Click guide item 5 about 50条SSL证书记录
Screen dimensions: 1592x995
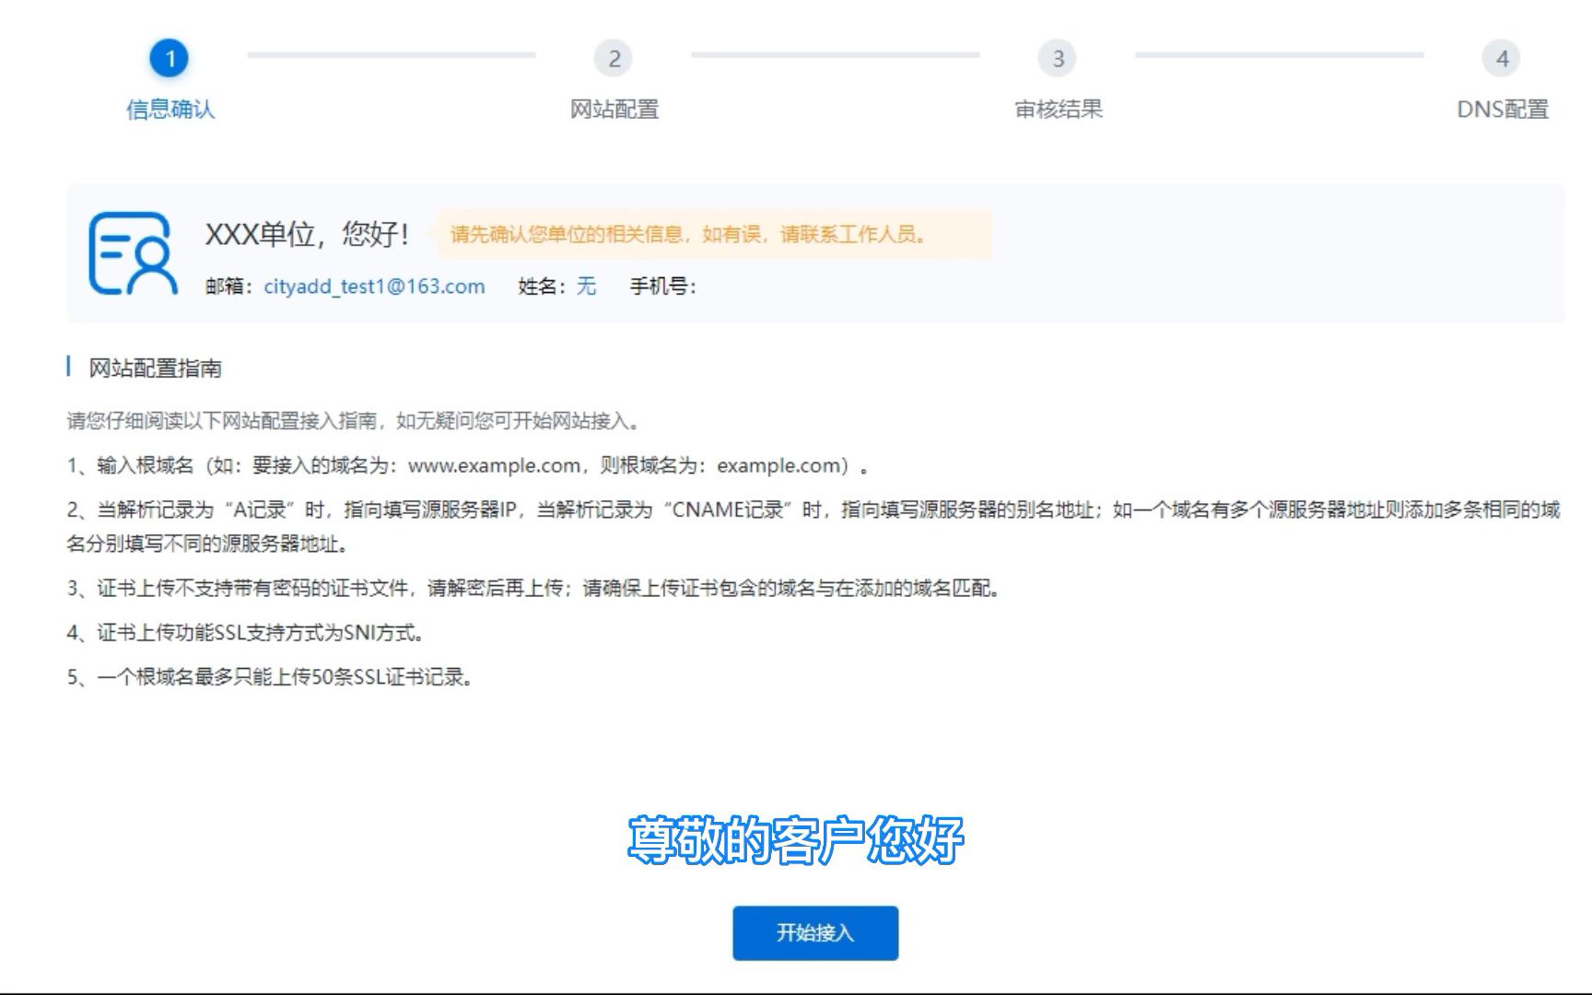[x=271, y=677]
